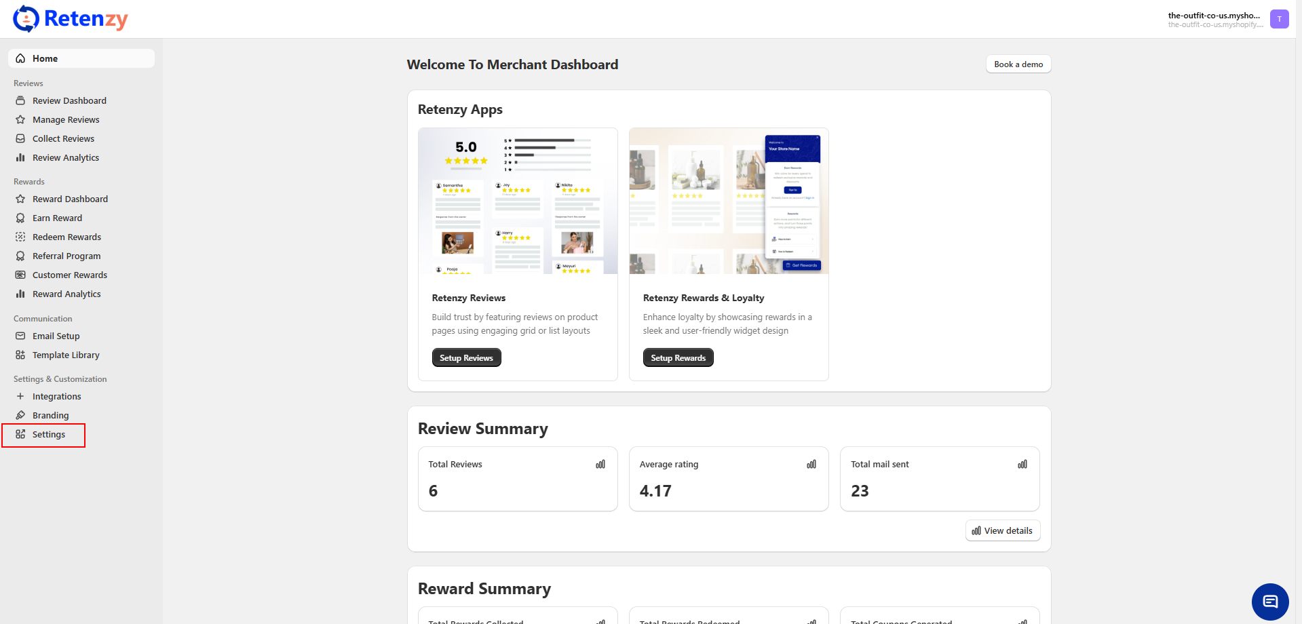Viewport: 1302px width, 624px height.
Task: Open Earn Reward section
Action: click(81, 218)
